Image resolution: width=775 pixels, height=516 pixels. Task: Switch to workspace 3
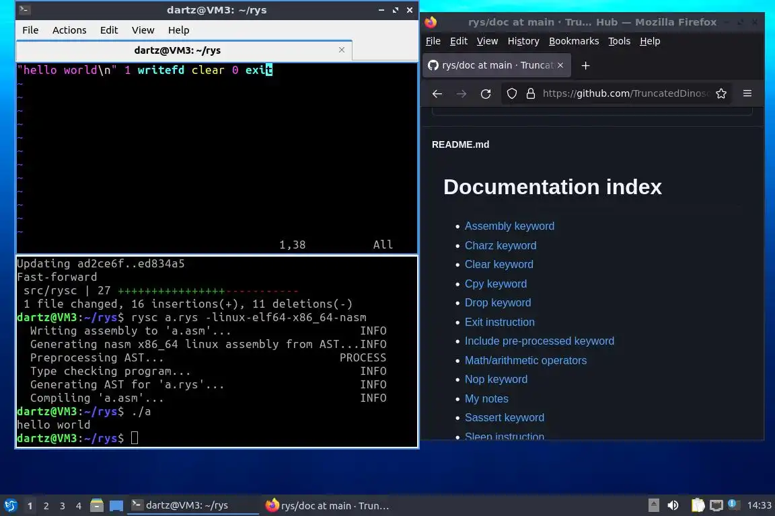pyautogui.click(x=63, y=506)
